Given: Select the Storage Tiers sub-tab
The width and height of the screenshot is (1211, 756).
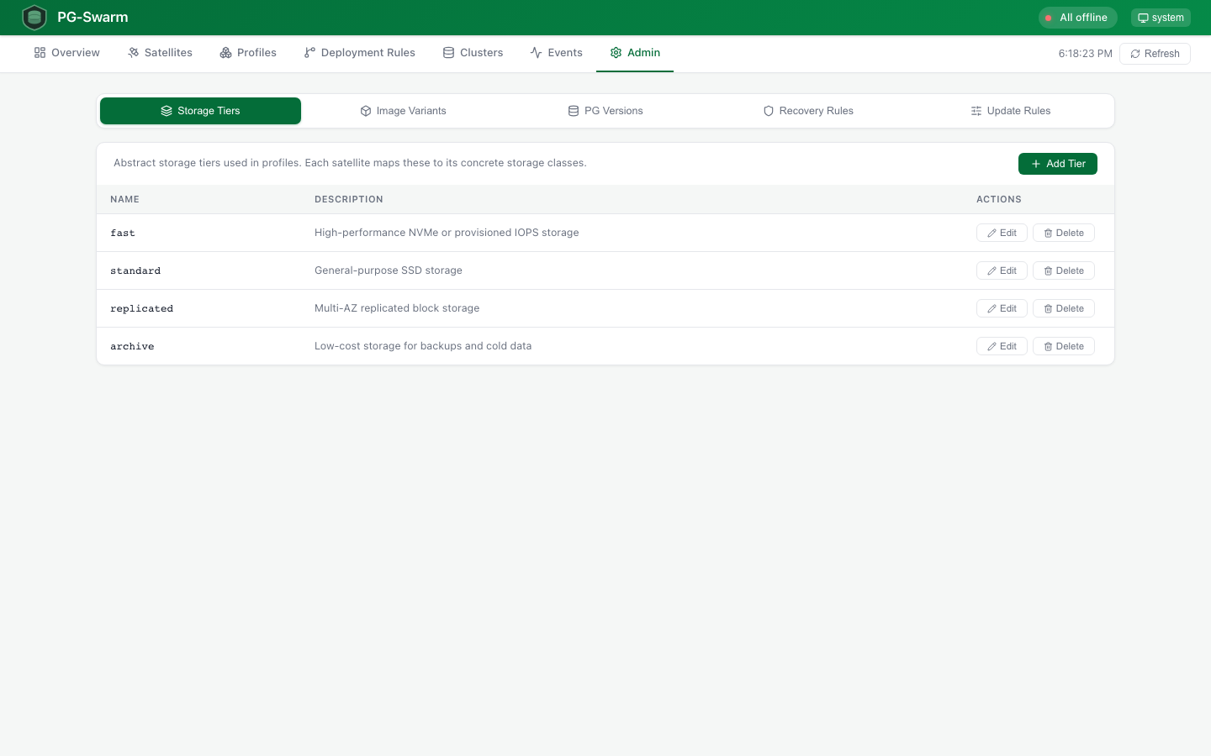Looking at the screenshot, I should (x=200, y=111).
